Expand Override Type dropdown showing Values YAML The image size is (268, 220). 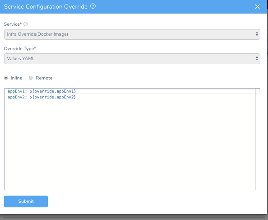point(132,59)
